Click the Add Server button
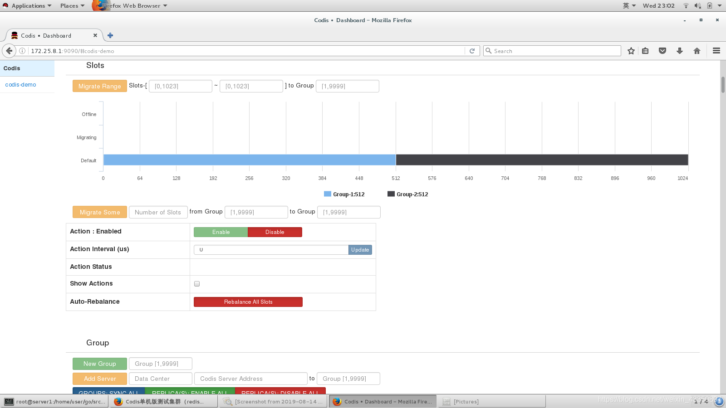 click(100, 379)
